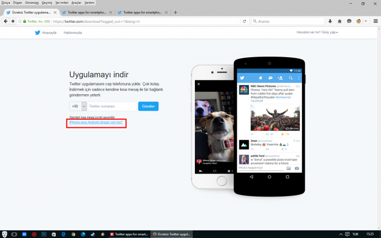This screenshot has width=381, height=238.
Task: Click the Greasemonkey monkey icon
Action: (358, 21)
